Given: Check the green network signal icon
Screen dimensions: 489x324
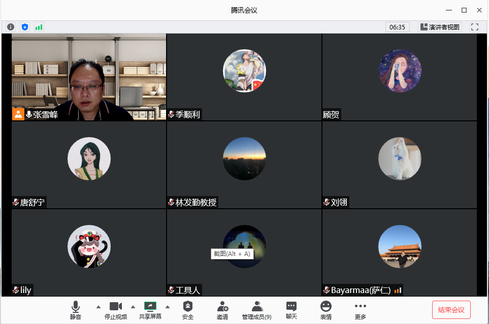Looking at the screenshot, I should [x=39, y=27].
